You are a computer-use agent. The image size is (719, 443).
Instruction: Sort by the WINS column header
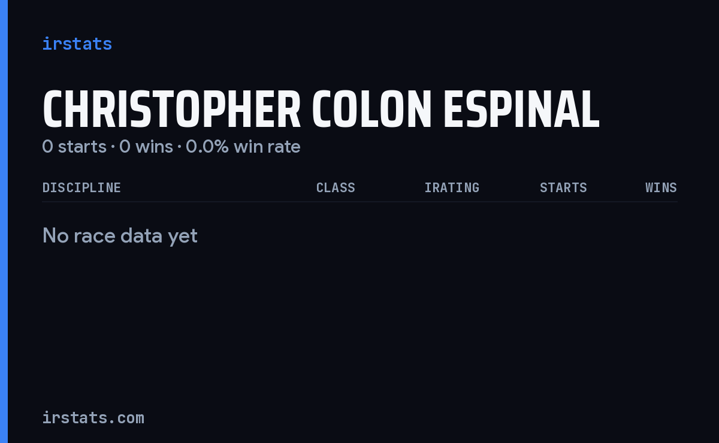pos(661,187)
